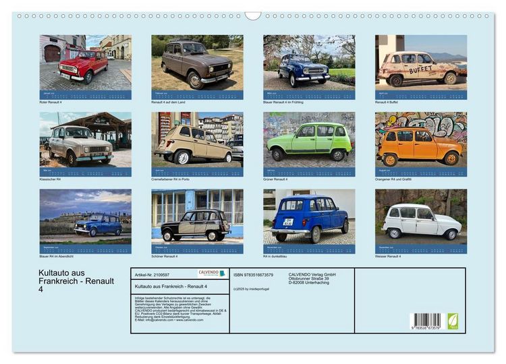Open the green Renault 4 photo
The height and width of the screenshot is (364, 506).
(x=309, y=140)
